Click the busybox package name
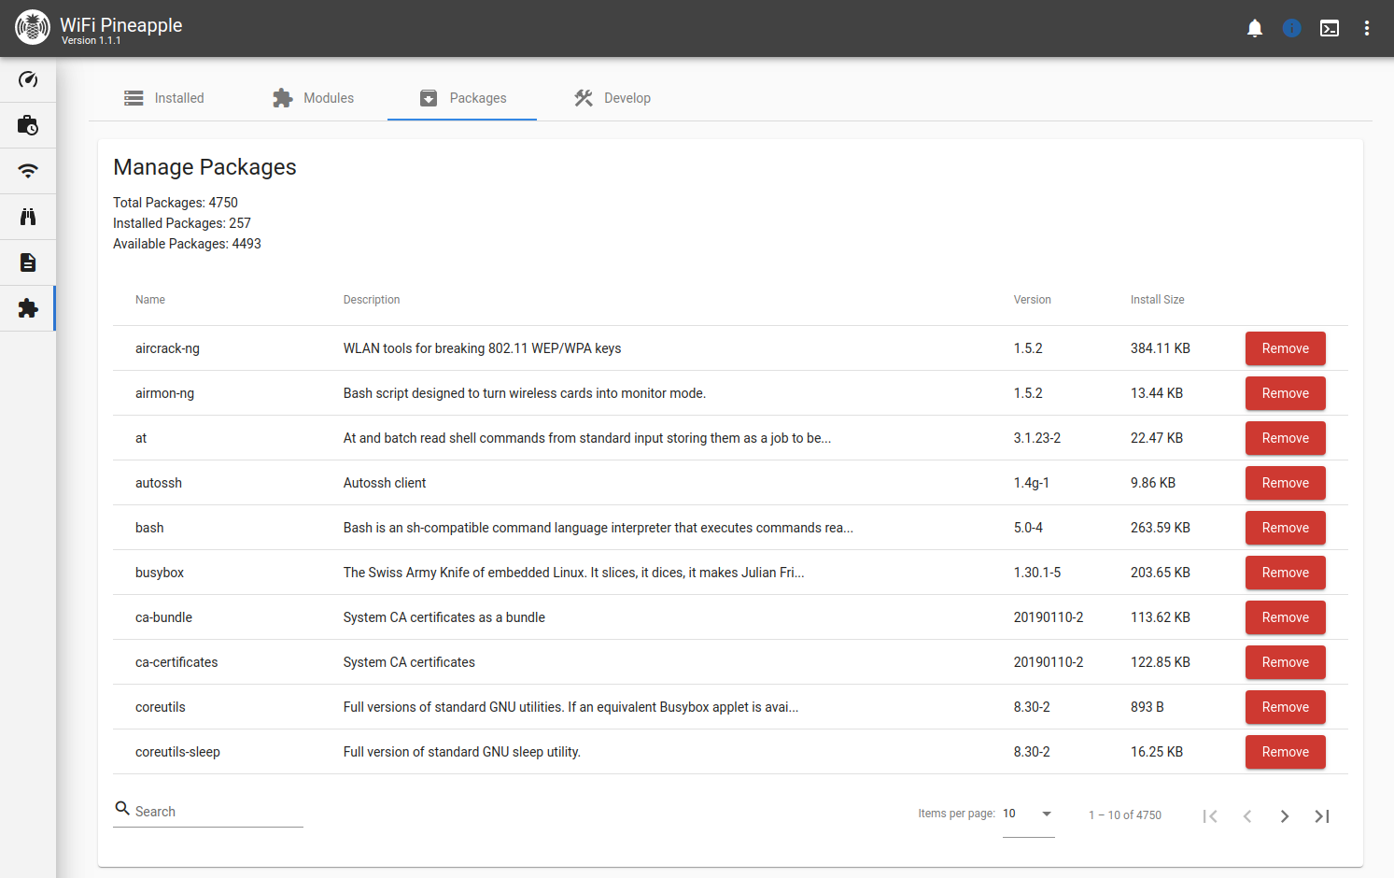The height and width of the screenshot is (878, 1394). (x=160, y=573)
